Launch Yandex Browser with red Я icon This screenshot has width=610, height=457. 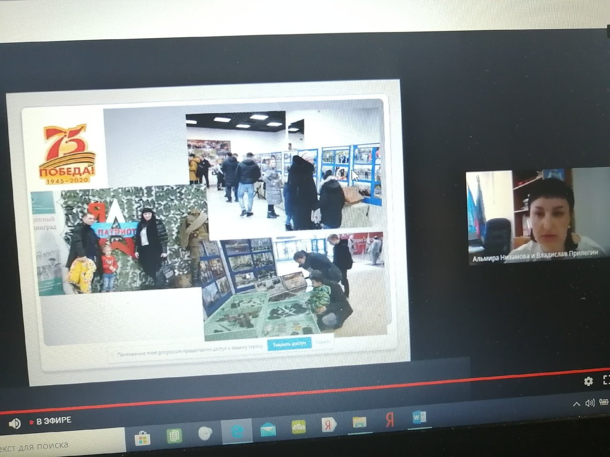[389, 420]
